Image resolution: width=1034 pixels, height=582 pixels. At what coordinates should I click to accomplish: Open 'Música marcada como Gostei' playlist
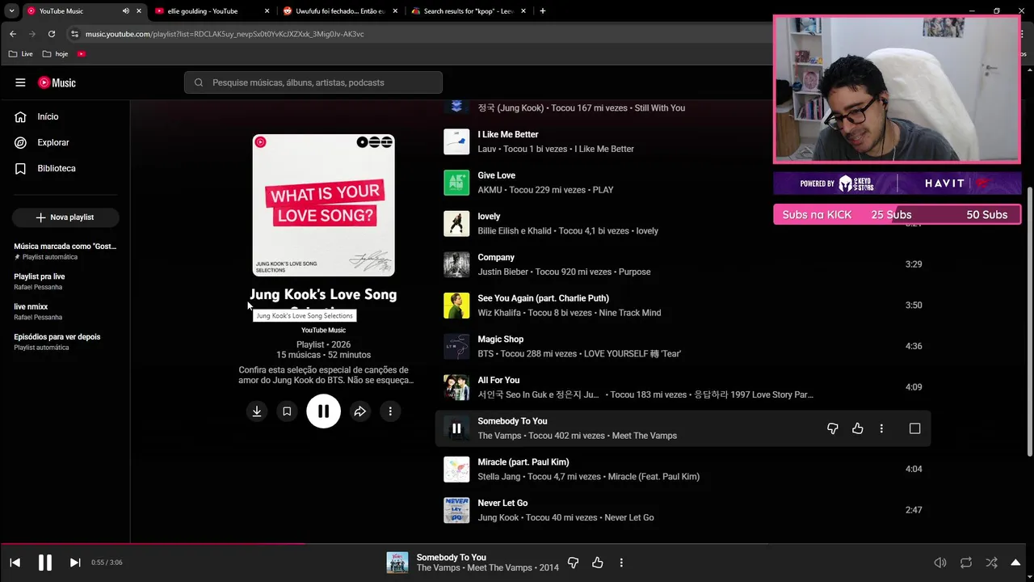click(x=65, y=251)
